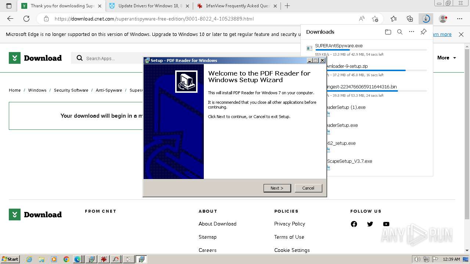This screenshot has height=264, width=470.
Task: Expand the More dropdown in site header
Action: tap(446, 58)
